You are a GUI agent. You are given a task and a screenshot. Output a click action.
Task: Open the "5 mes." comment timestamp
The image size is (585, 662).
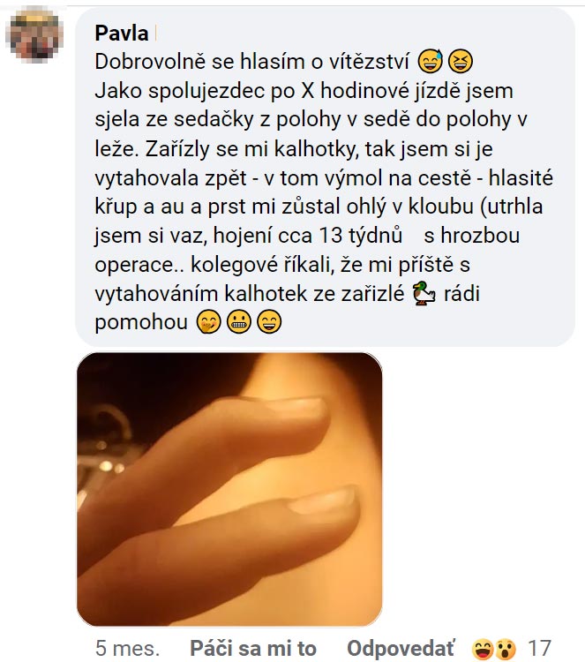(127, 648)
